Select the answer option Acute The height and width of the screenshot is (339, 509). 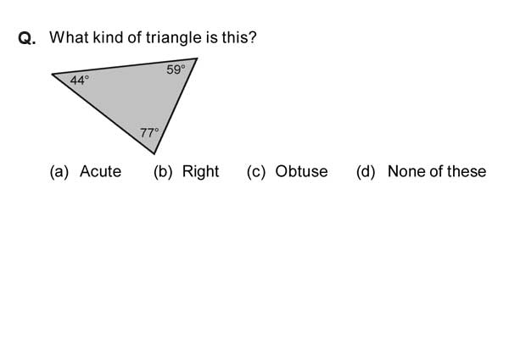pyautogui.click(x=100, y=171)
